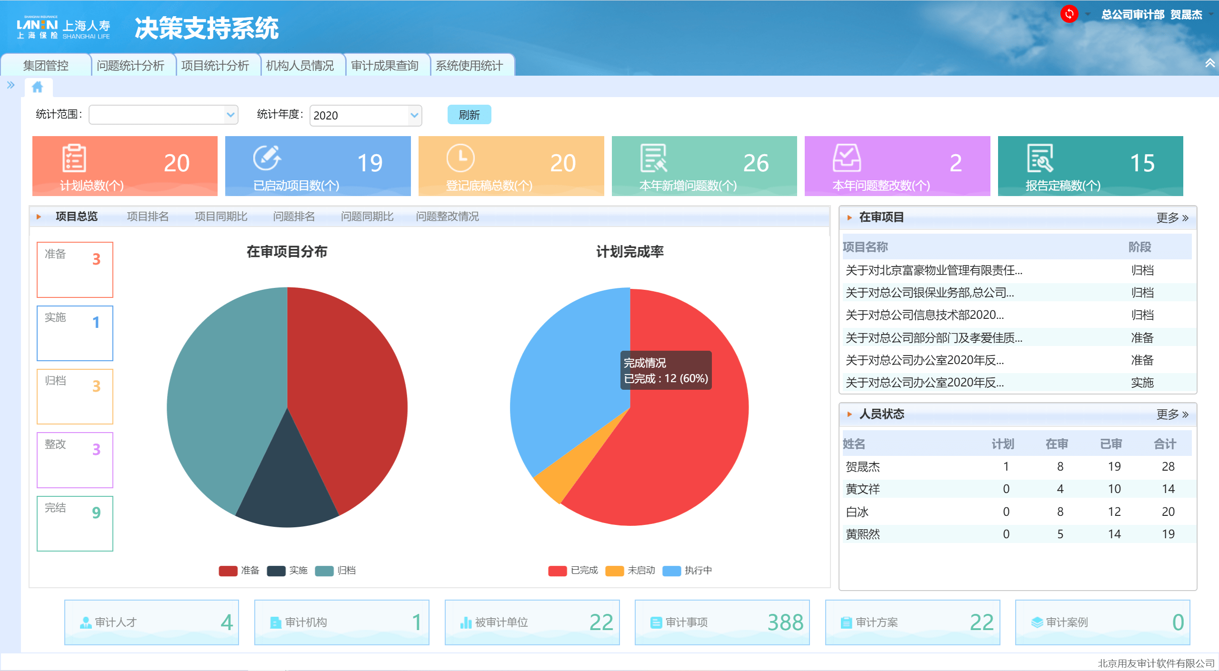Click the 登记底稿总数 clock icon

point(460,158)
